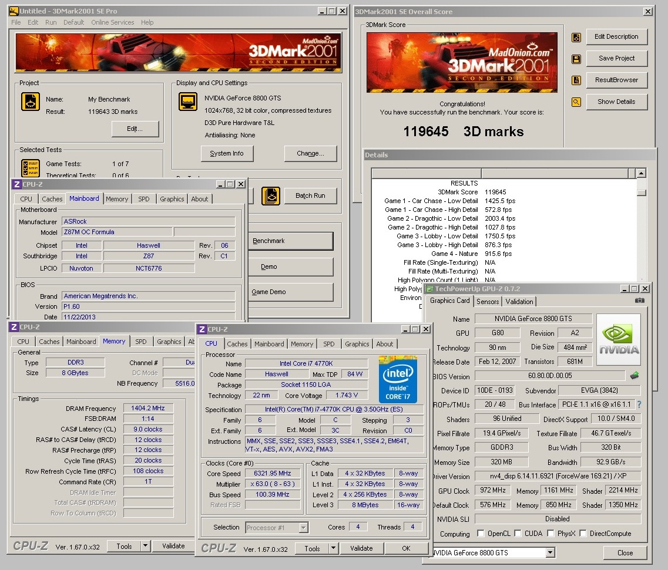The width and height of the screenshot is (668, 570).
Task: Click the Details list scroll up arrow
Action: [641, 173]
